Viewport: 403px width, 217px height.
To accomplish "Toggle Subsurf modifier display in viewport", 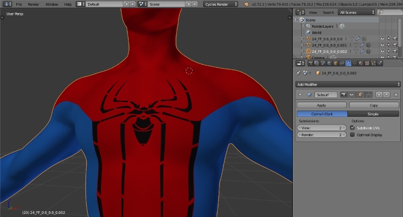I will coord(352,95).
